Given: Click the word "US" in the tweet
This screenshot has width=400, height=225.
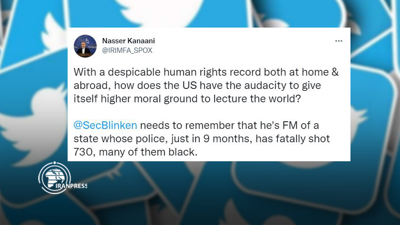Looking at the screenshot, I should tap(190, 85).
